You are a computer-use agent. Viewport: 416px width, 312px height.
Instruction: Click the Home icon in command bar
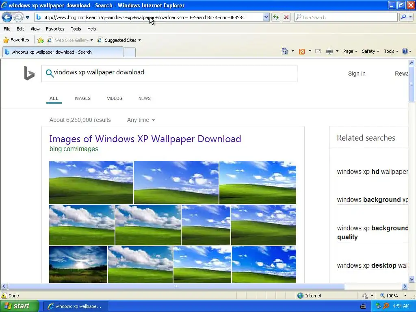pyautogui.click(x=285, y=51)
